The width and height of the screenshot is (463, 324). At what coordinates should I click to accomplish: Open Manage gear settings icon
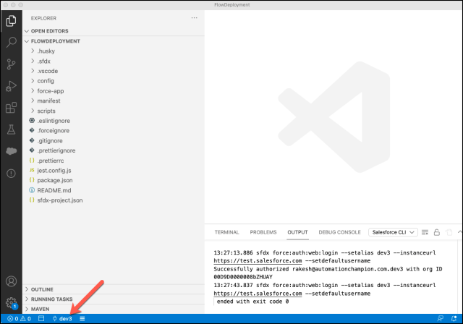(11, 302)
